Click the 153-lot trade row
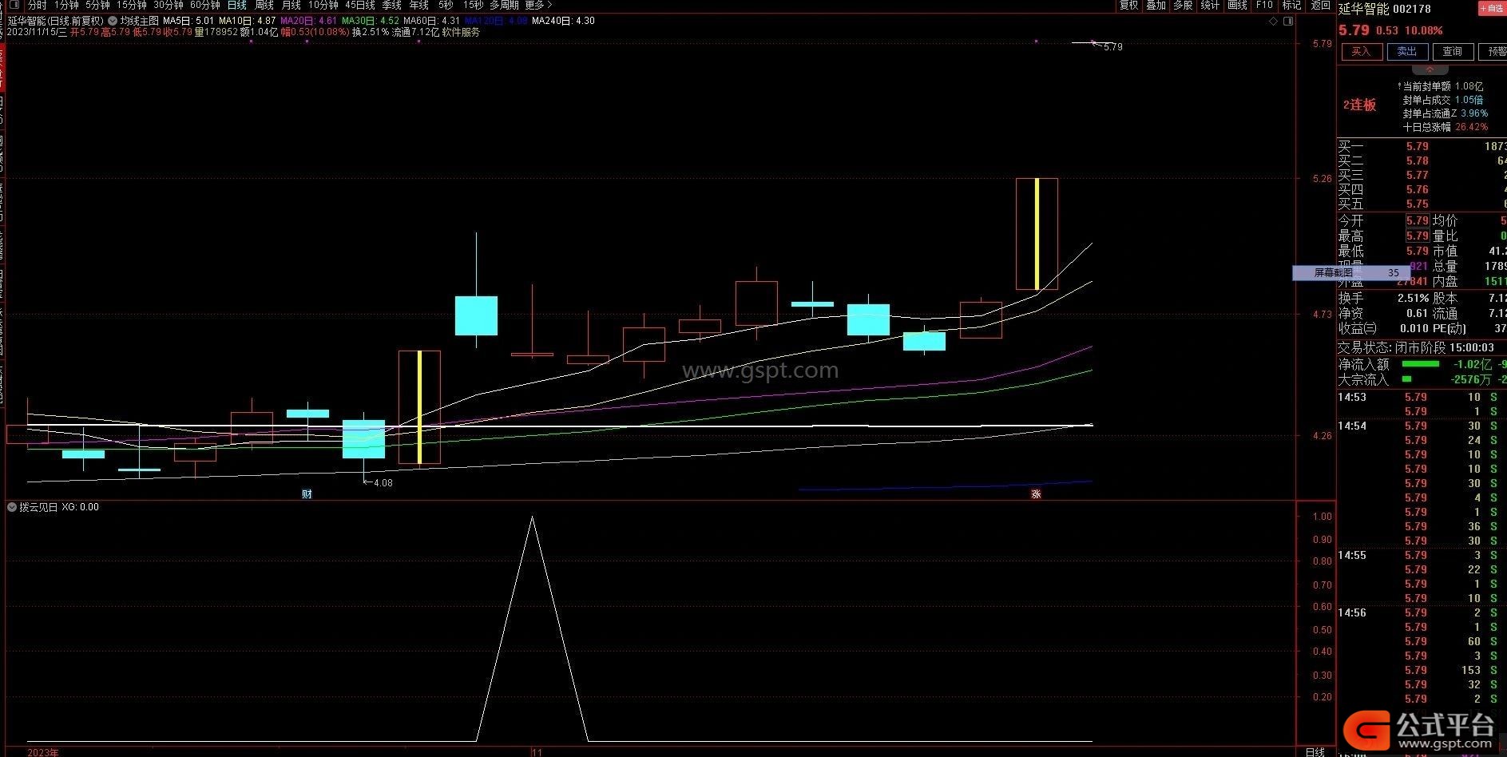 pyautogui.click(x=1422, y=671)
